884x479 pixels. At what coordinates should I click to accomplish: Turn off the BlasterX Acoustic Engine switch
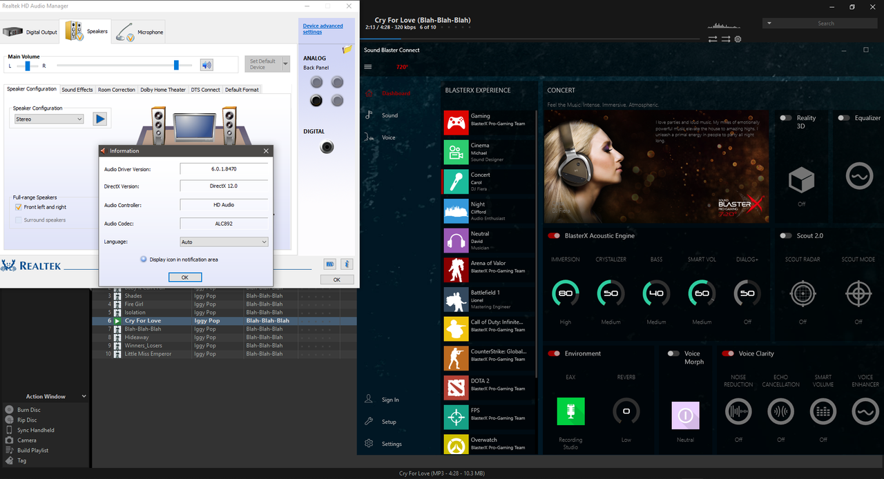pos(554,236)
